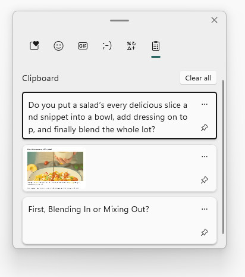Open more options for salad text item

point(205,104)
